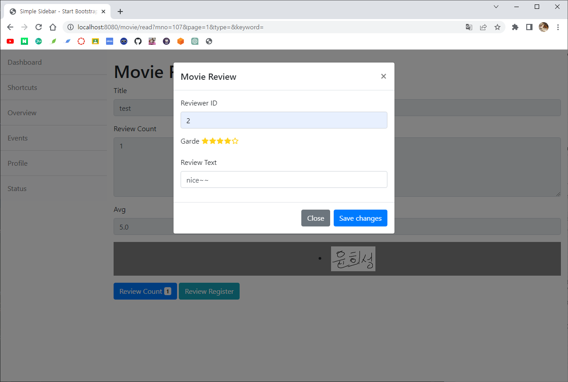Click the handwritten signature thumbnail
Viewport: 568px width, 382px height.
click(353, 259)
